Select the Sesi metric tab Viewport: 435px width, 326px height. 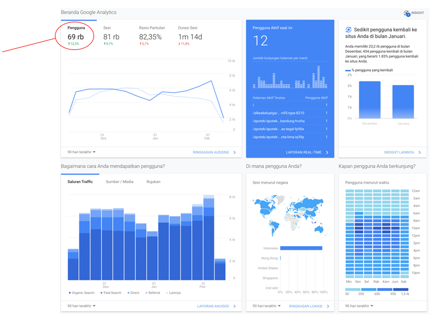[x=111, y=36]
